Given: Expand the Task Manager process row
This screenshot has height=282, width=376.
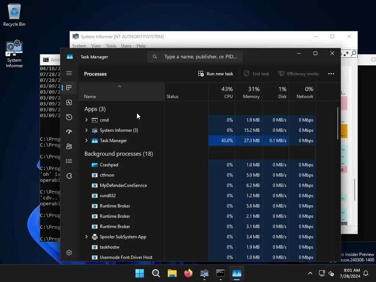Looking at the screenshot, I should coord(87,141).
